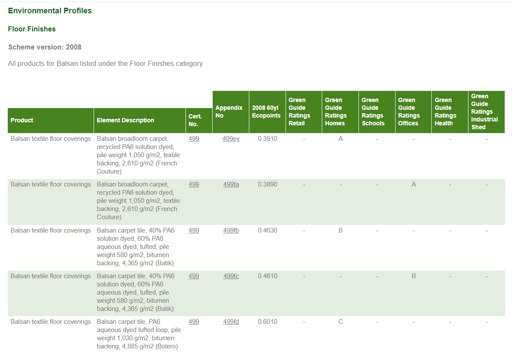Click certificate 499 link in the 499fd row

pos(194,322)
